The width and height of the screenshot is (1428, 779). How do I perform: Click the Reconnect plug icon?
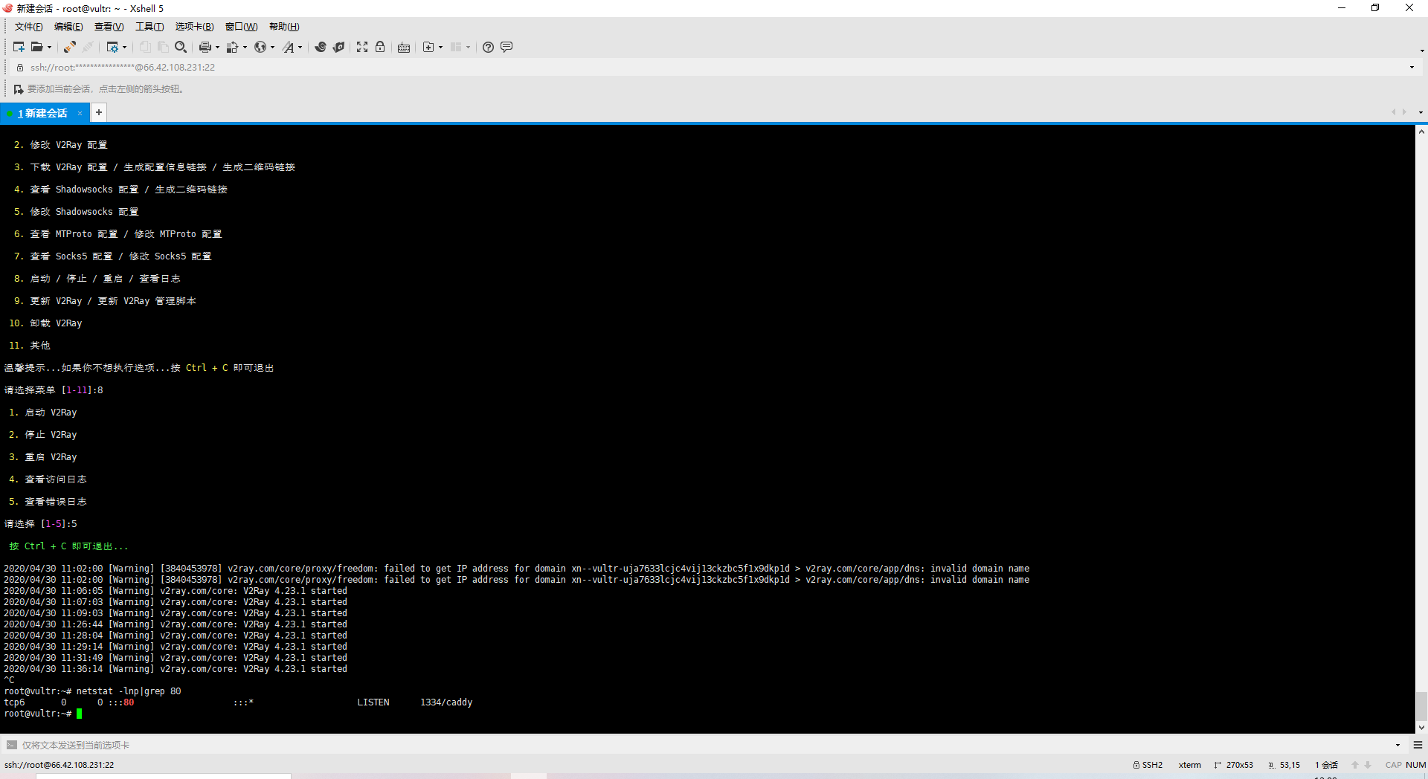(69, 47)
